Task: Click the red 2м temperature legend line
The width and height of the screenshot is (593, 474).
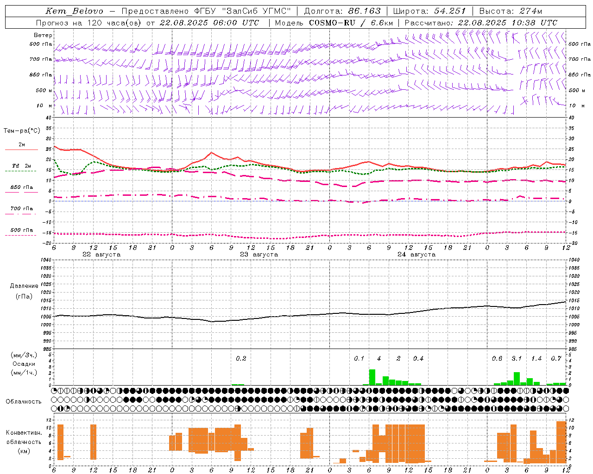Action: pos(21,150)
